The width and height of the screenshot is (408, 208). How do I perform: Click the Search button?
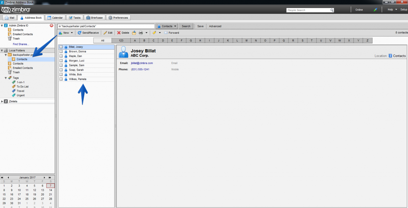[x=186, y=26]
